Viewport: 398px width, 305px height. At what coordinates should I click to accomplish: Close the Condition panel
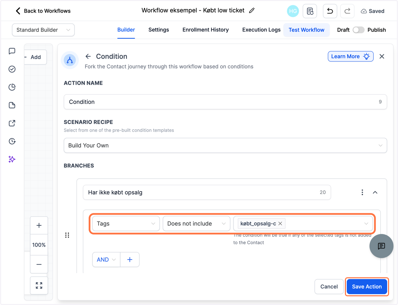(382, 56)
